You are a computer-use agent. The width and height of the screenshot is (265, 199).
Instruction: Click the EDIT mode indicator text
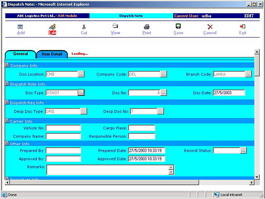249,16
